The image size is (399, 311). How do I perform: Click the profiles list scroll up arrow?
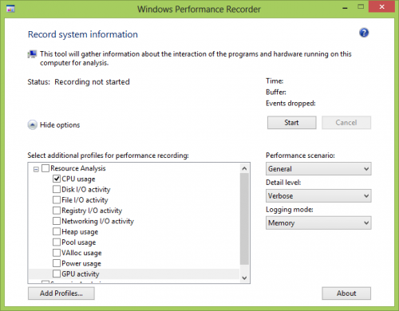point(244,168)
